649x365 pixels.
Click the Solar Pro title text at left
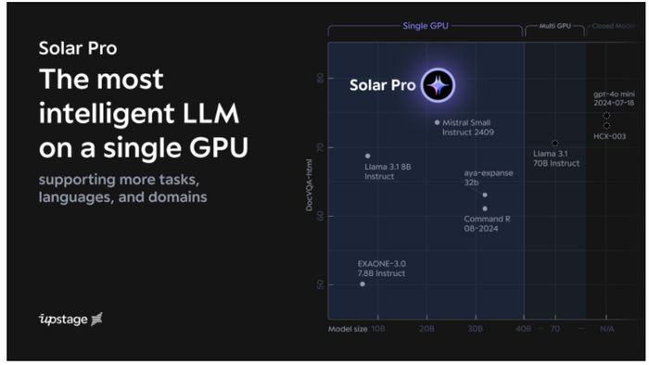pos(78,48)
